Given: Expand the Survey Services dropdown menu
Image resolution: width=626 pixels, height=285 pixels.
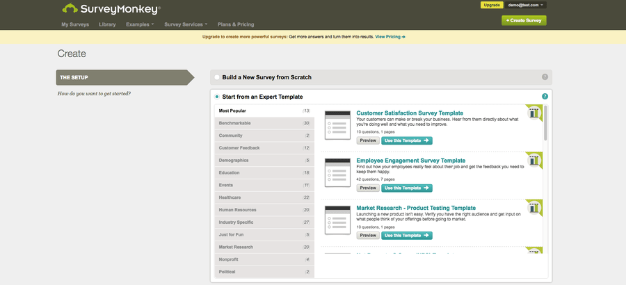Looking at the screenshot, I should (x=186, y=24).
